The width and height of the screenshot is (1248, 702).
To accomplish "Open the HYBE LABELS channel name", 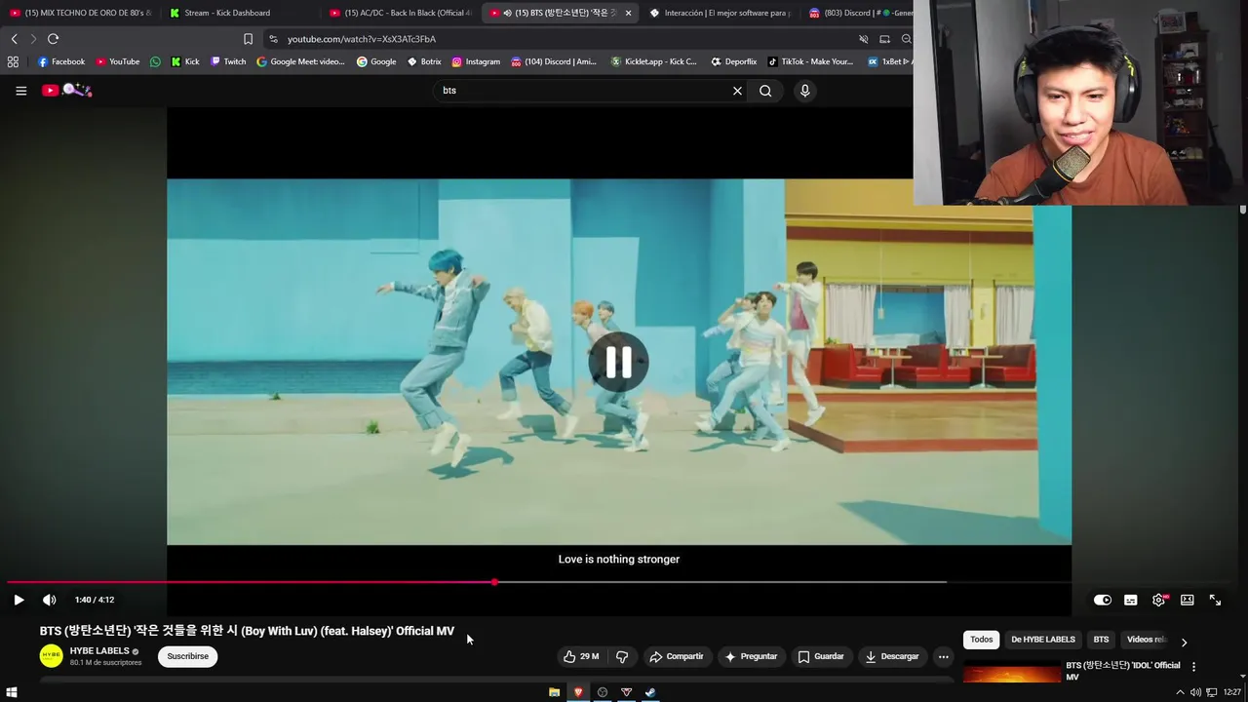I will (99, 650).
